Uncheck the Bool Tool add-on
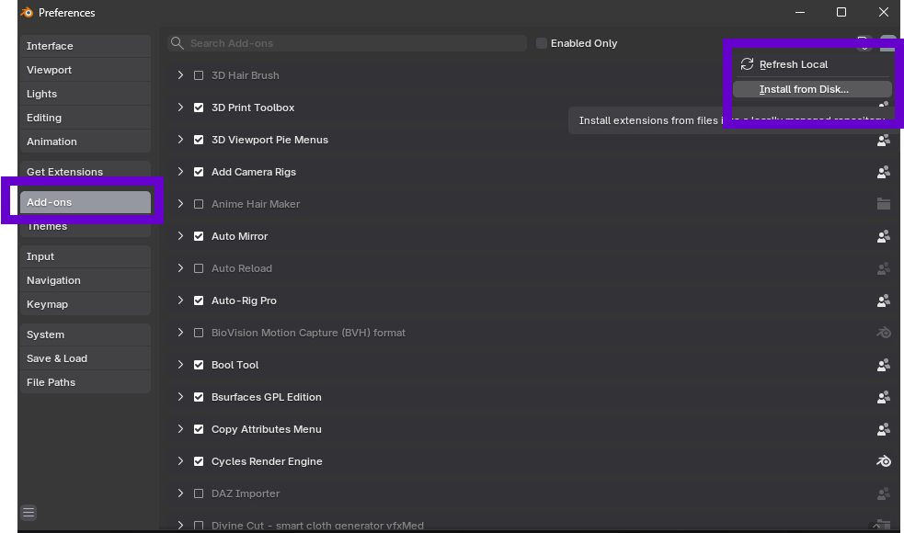 (x=199, y=365)
